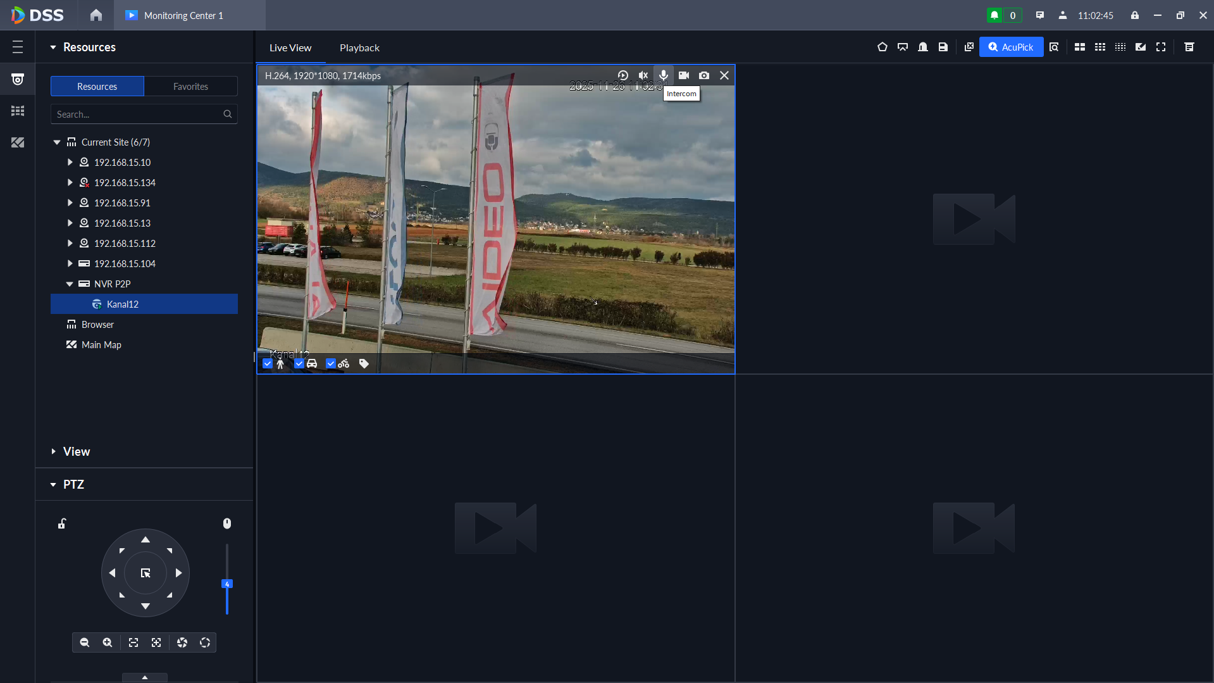Switch to the Playback tab
Screen dimensions: 1214x683
click(x=359, y=47)
